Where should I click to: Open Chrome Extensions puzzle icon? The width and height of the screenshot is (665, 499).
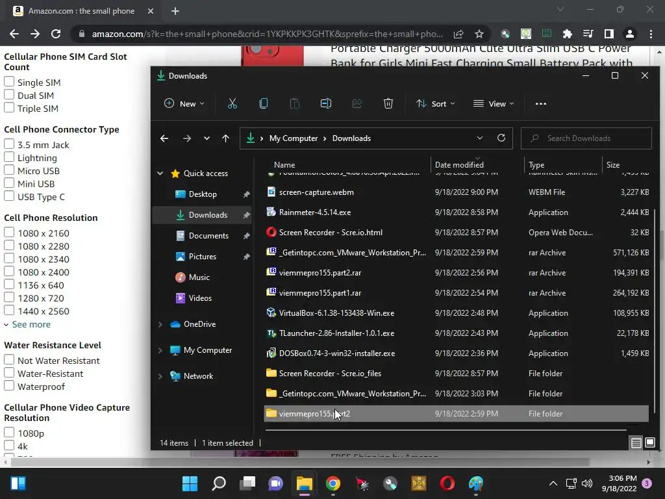tap(568, 34)
